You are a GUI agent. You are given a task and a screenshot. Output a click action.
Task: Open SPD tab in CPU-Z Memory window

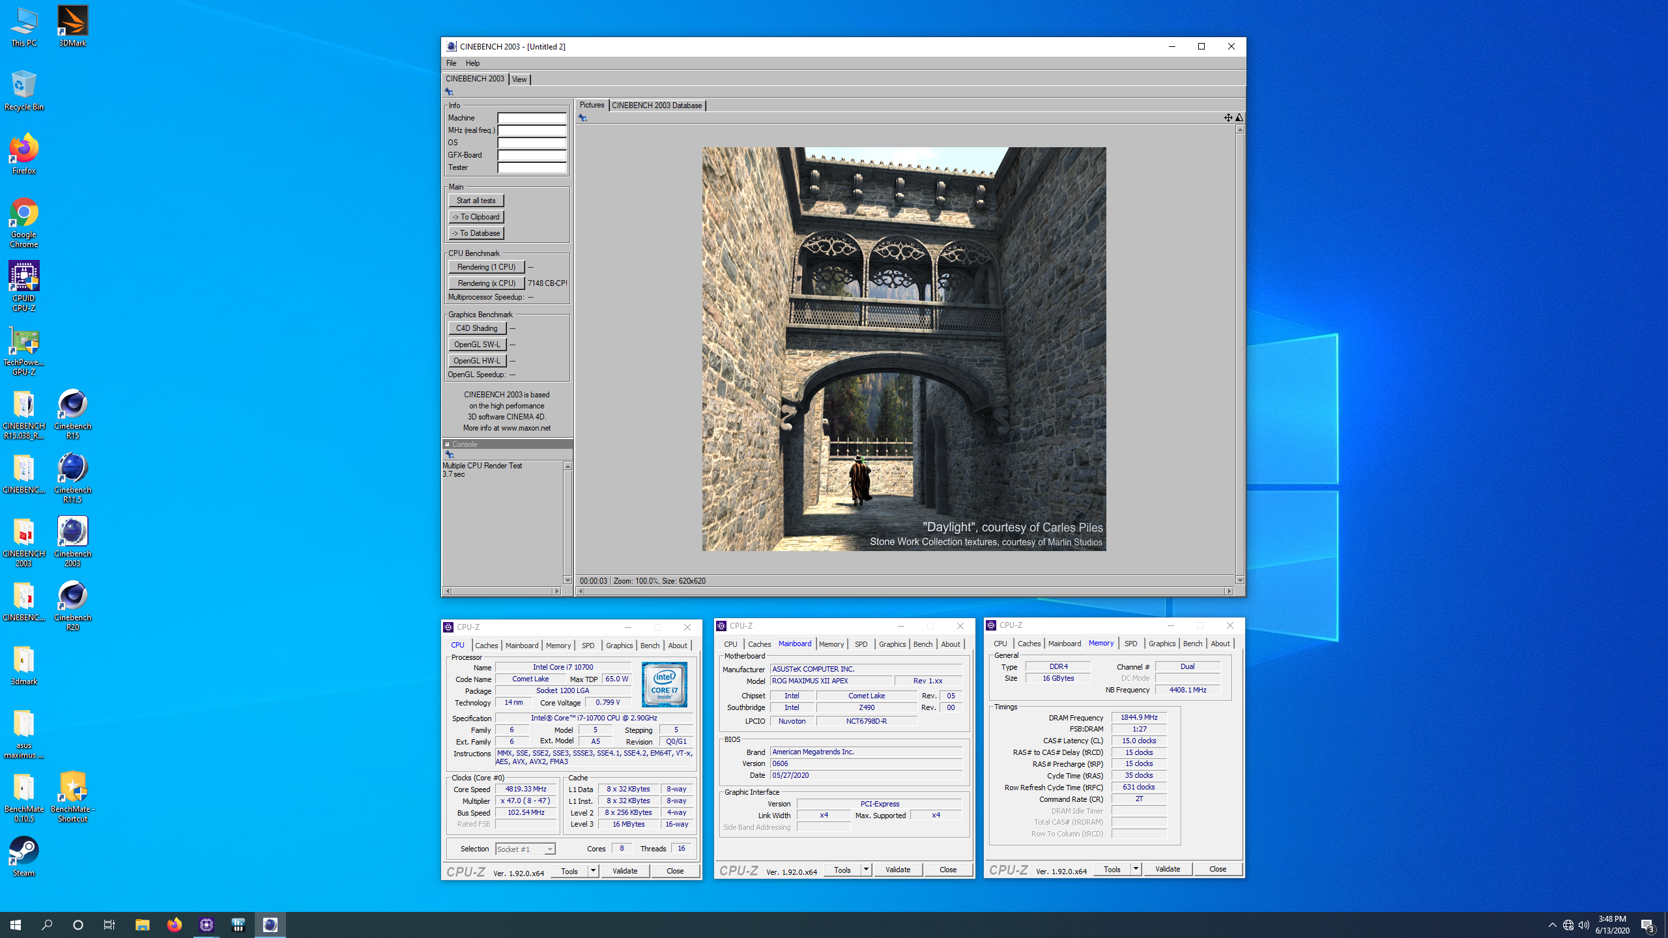click(x=1130, y=644)
